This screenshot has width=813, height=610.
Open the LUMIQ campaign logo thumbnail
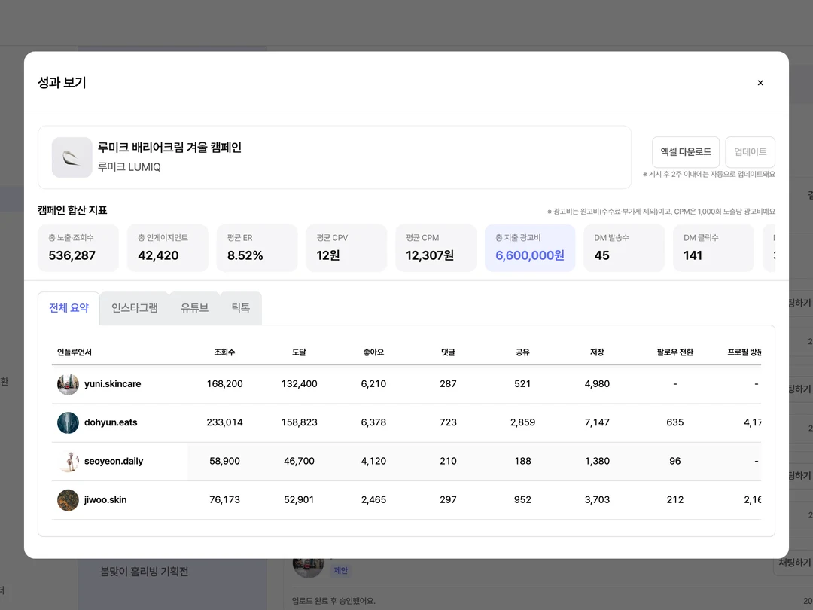point(72,157)
